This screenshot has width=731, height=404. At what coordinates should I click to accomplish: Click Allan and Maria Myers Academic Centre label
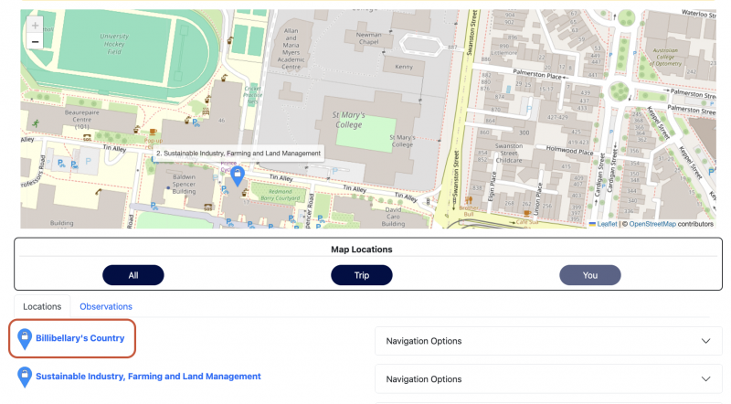click(x=291, y=49)
